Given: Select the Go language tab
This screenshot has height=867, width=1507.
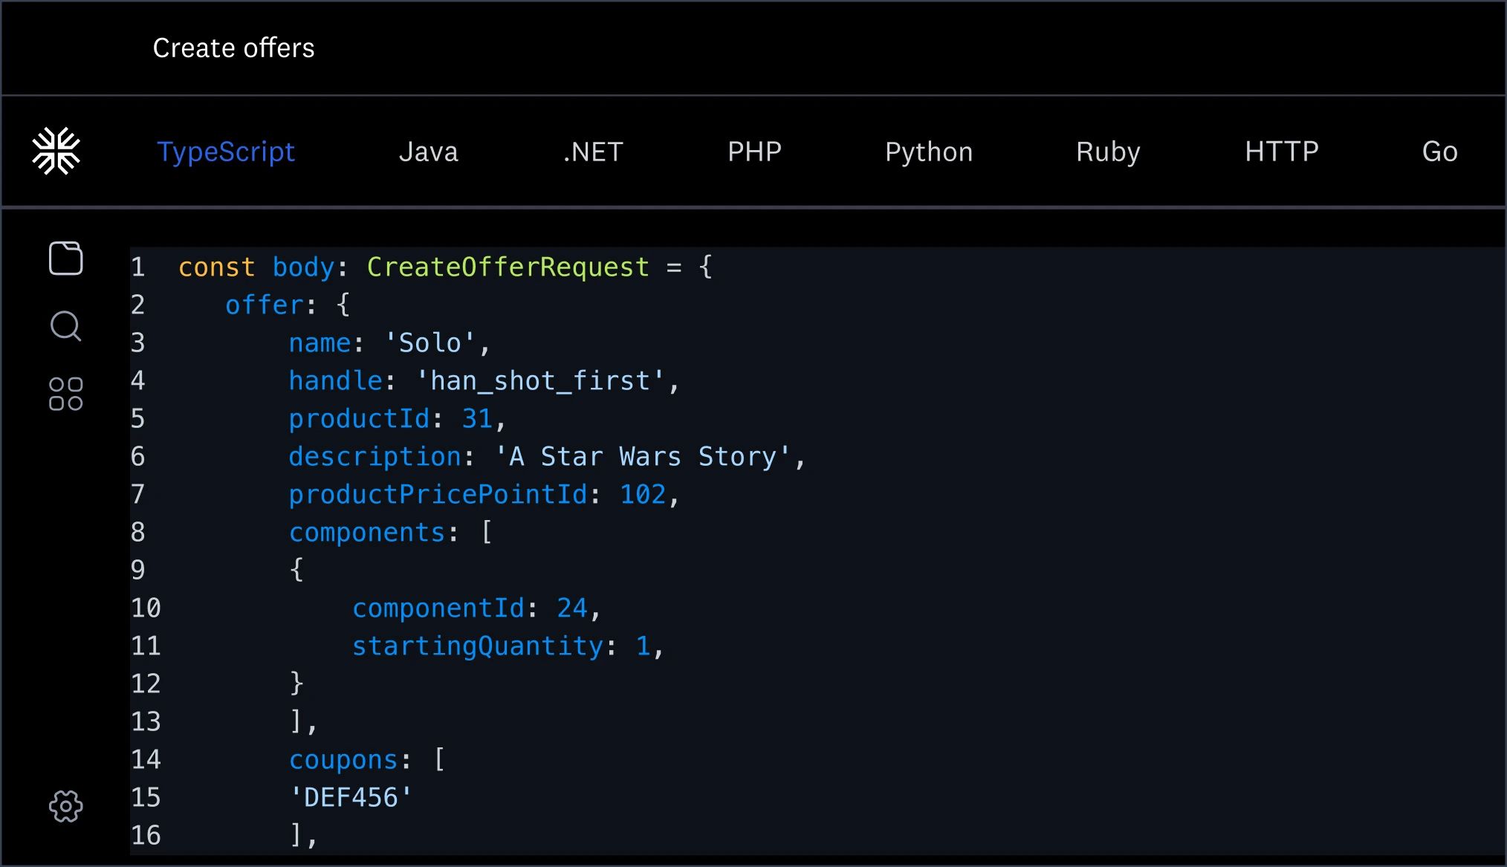Looking at the screenshot, I should click(x=1439, y=152).
